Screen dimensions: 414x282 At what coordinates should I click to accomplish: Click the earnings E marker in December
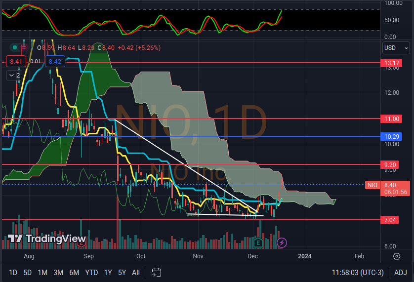coord(258,242)
